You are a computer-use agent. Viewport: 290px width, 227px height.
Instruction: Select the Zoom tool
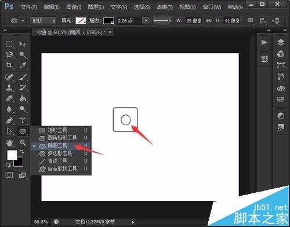[23, 143]
